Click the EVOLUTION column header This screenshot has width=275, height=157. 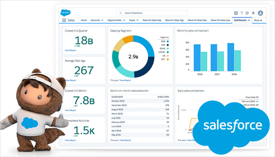(x=163, y=97)
